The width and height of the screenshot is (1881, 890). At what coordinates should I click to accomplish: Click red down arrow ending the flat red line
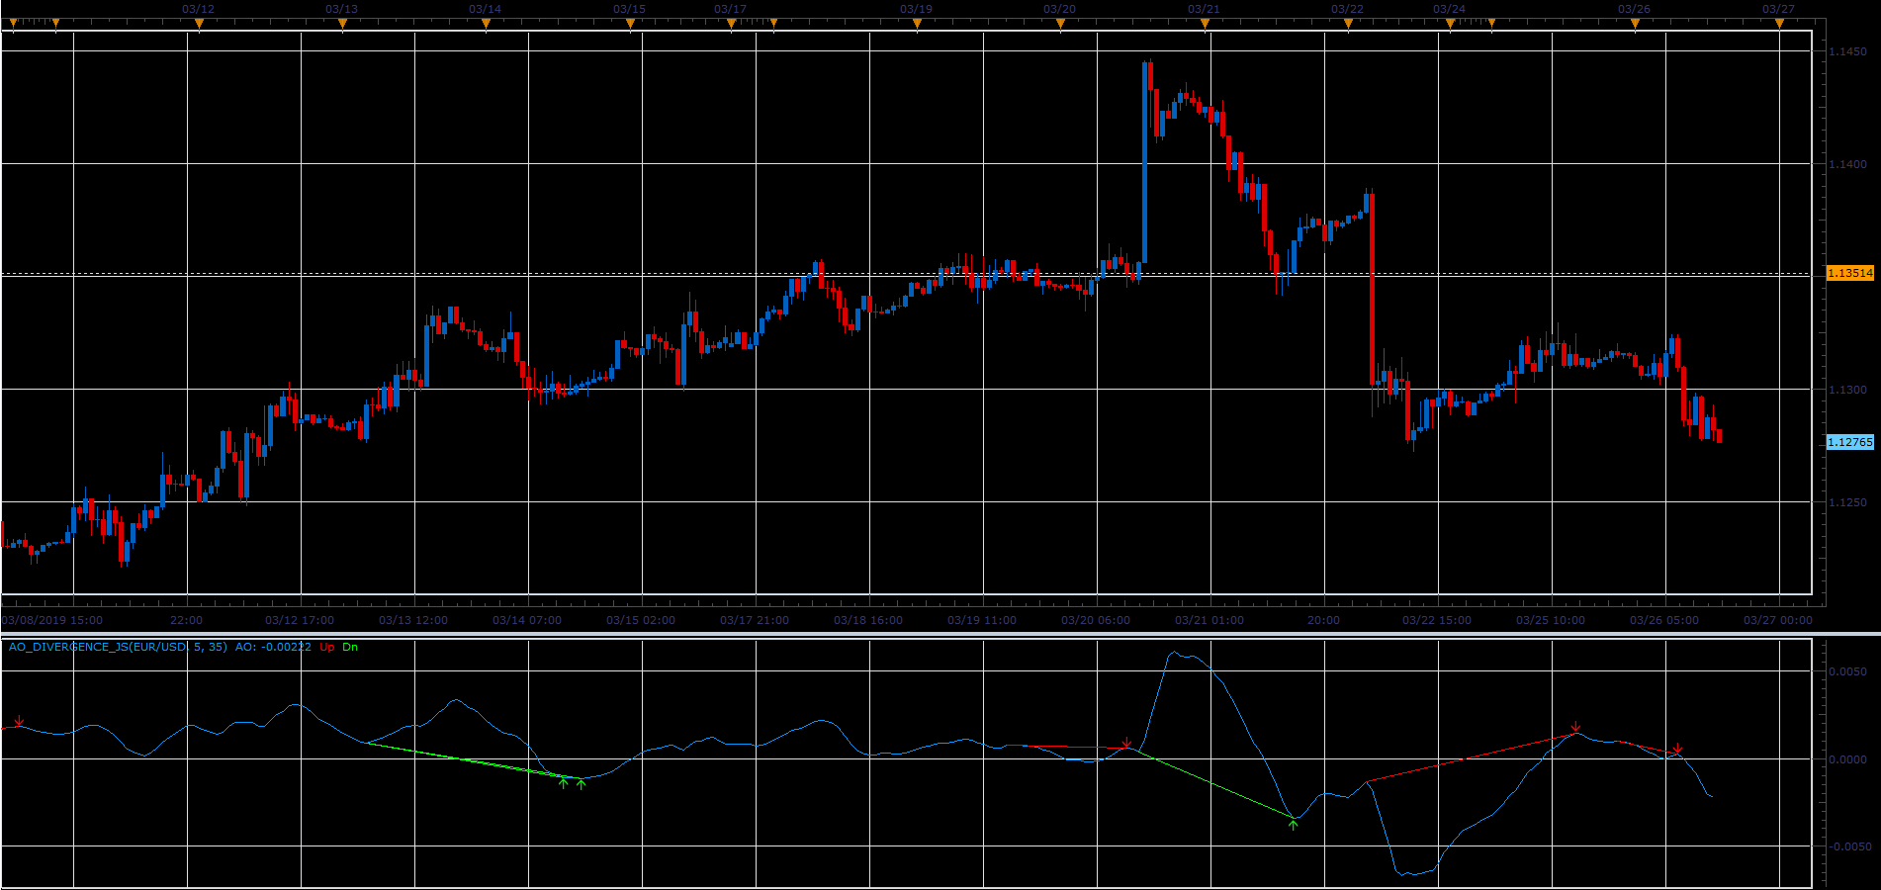(1126, 743)
